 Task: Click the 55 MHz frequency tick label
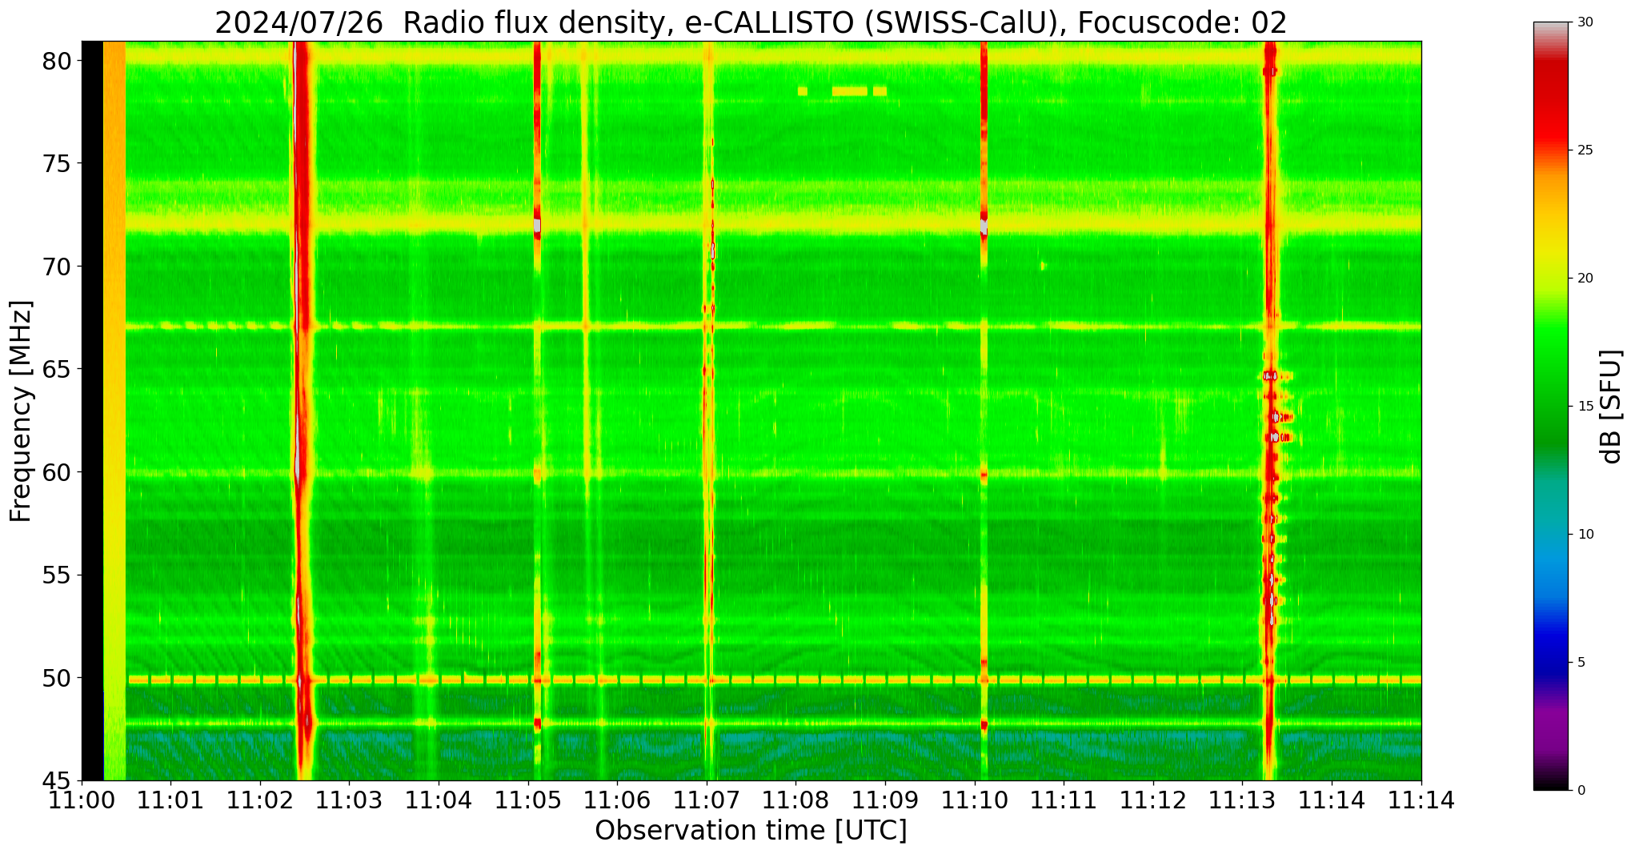57,575
